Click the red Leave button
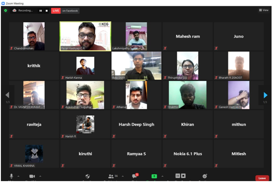Image resolution: width=273 pixels, height=182 pixels. [x=262, y=178]
